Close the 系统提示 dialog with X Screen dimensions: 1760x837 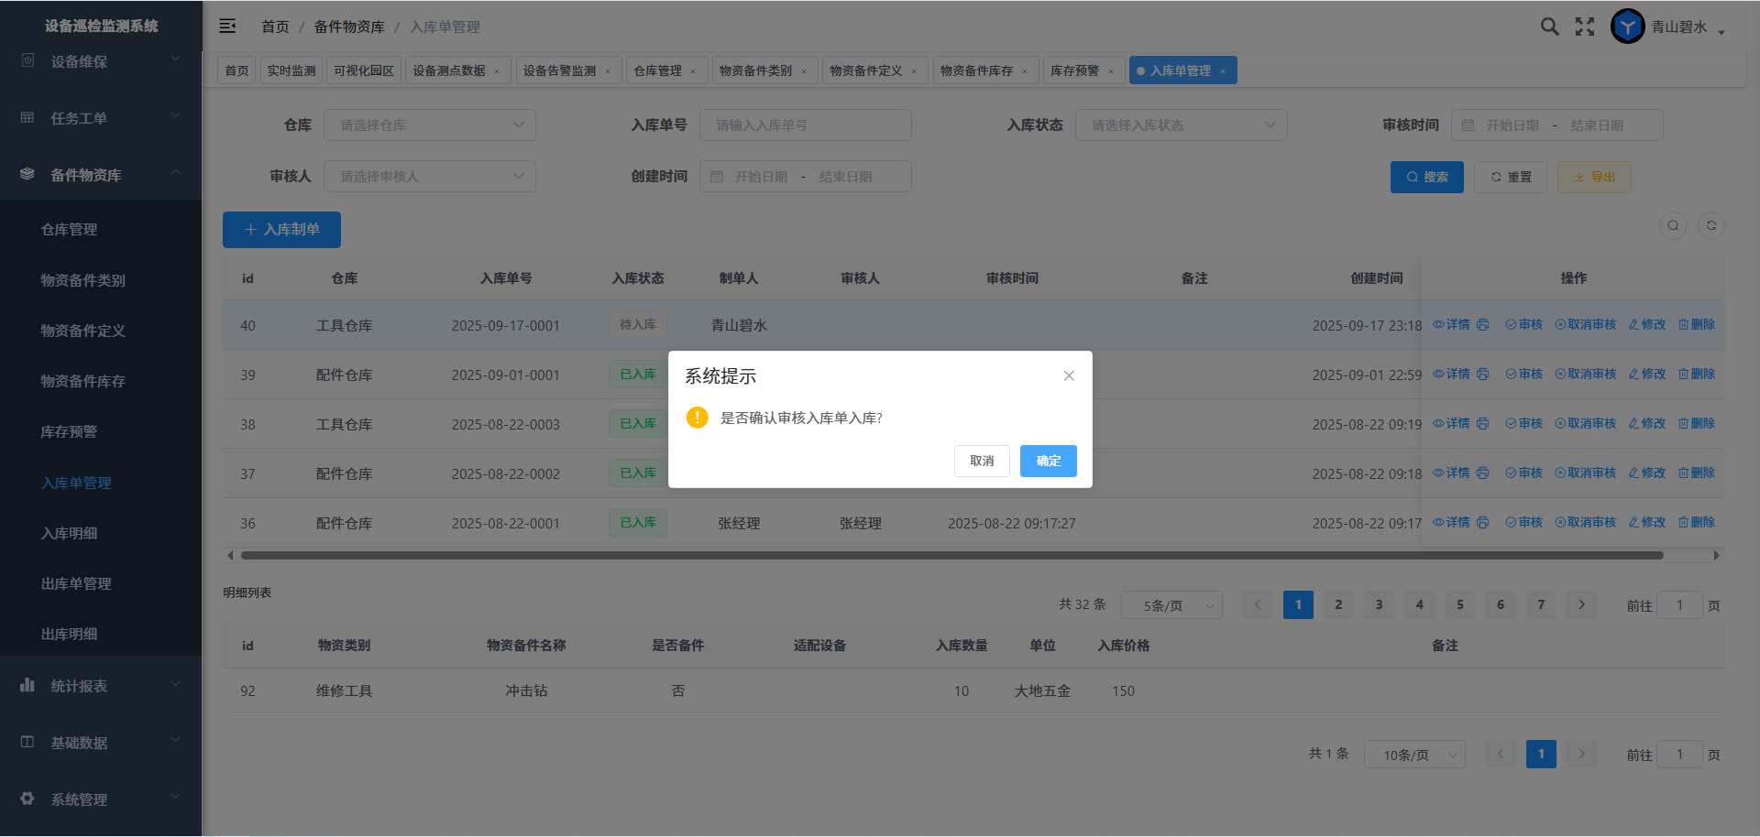coord(1069,375)
